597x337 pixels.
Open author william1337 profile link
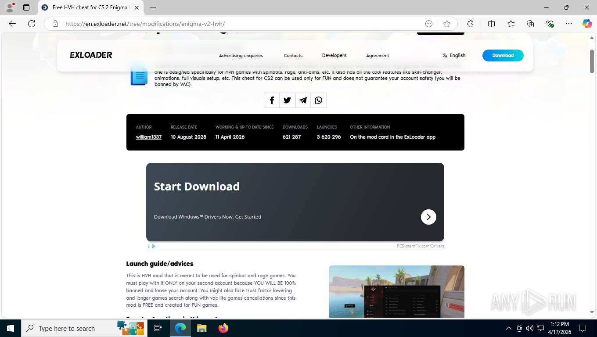click(x=149, y=137)
